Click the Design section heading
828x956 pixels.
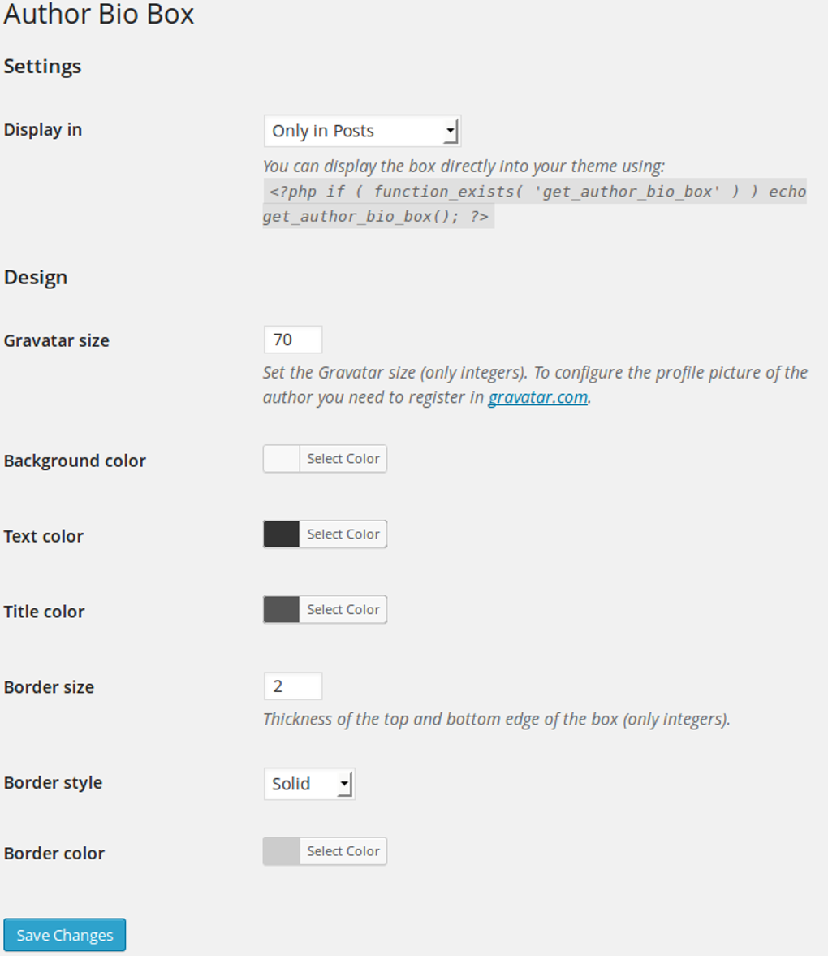pos(36,277)
